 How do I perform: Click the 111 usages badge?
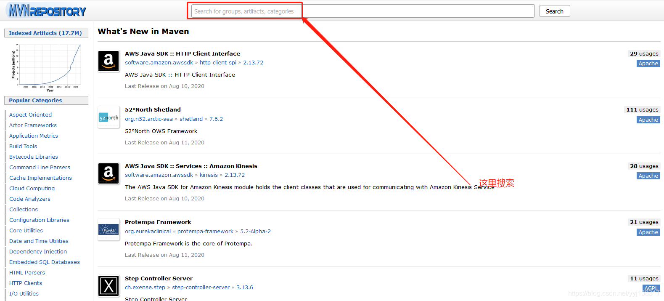click(642, 109)
